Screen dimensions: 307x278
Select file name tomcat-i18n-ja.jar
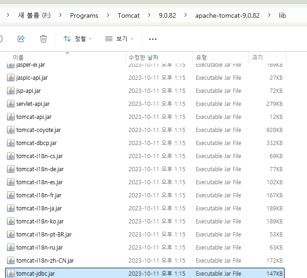39,208
